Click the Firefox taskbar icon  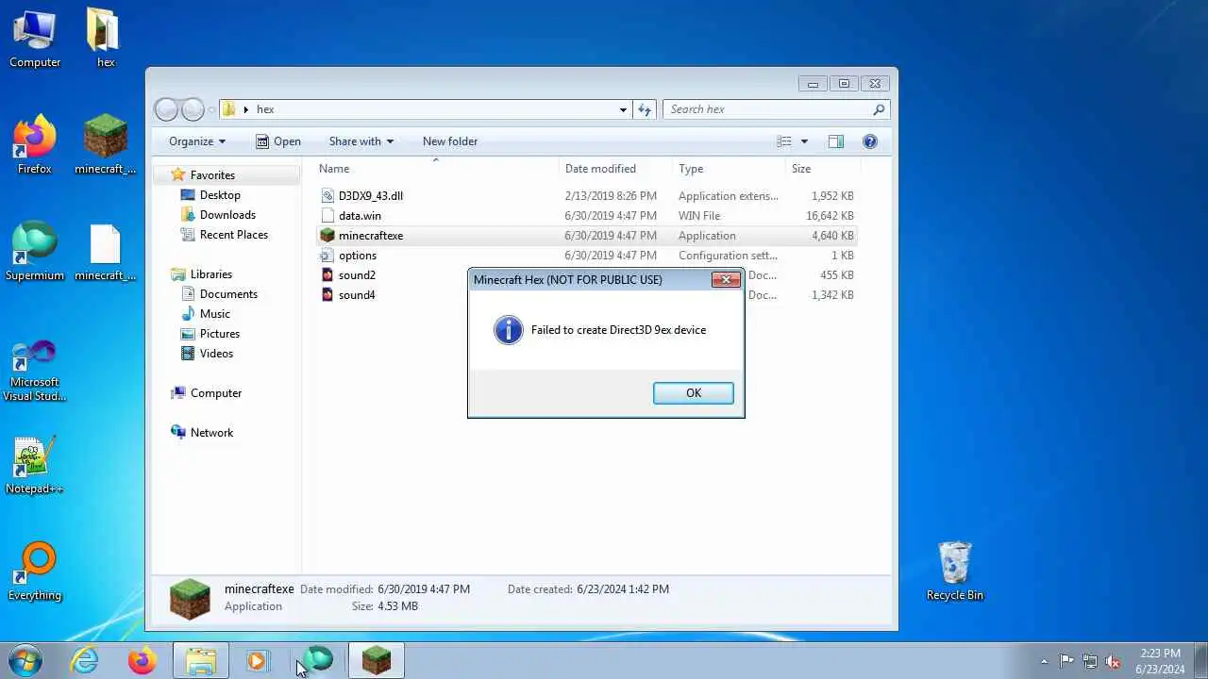pos(143,660)
